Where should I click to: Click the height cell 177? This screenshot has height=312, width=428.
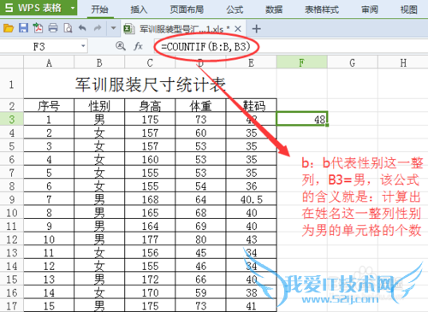pyautogui.click(x=150, y=239)
